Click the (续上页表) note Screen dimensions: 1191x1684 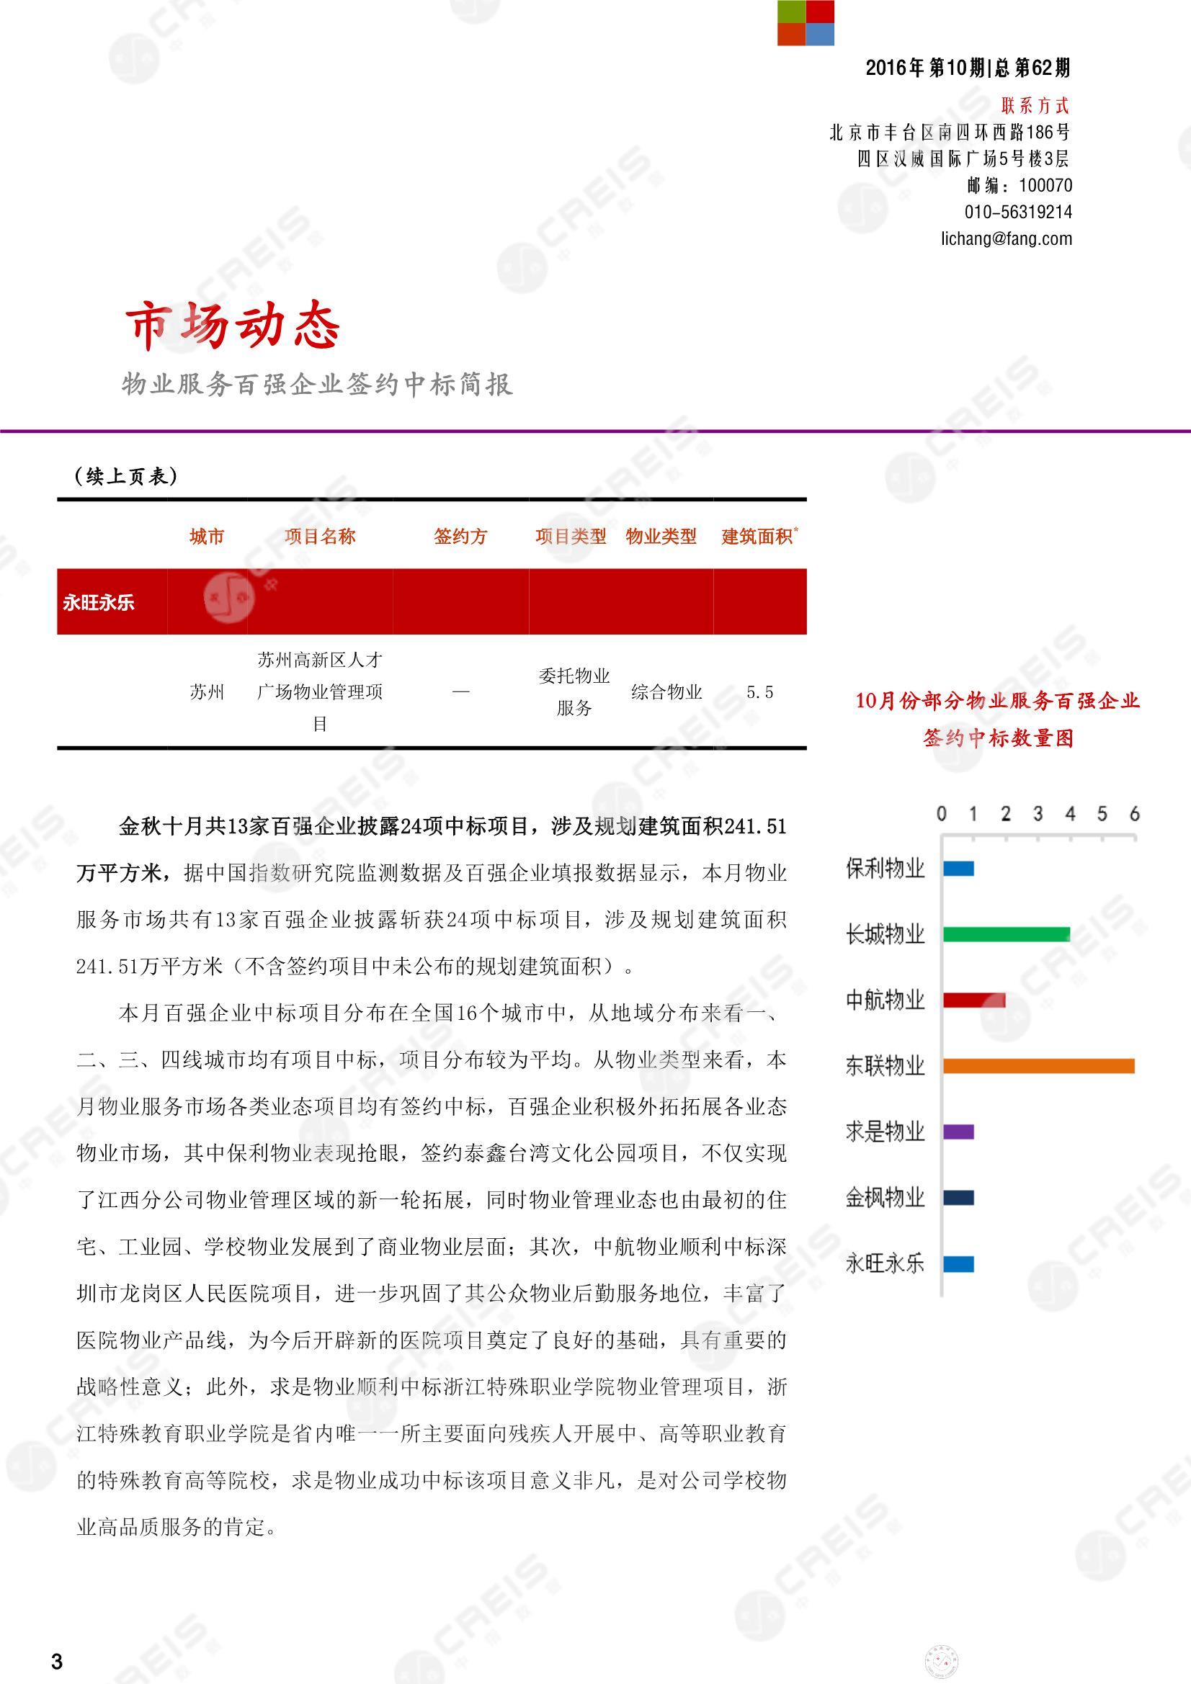pyautogui.click(x=126, y=476)
